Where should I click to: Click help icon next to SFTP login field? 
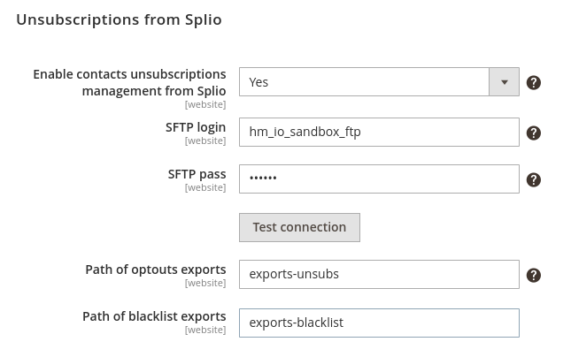point(533,133)
